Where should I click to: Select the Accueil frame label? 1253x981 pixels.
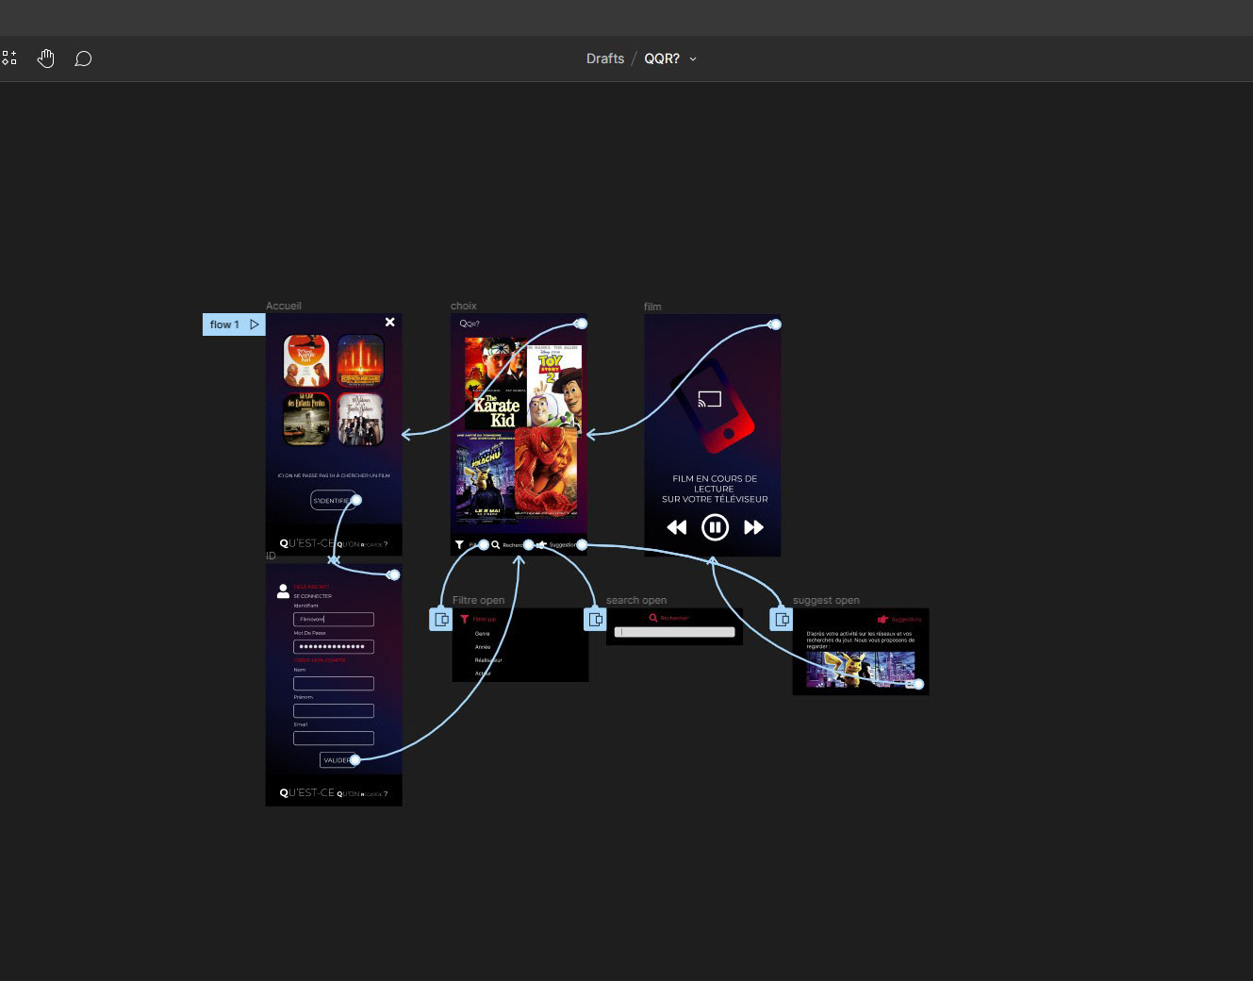[x=284, y=306]
